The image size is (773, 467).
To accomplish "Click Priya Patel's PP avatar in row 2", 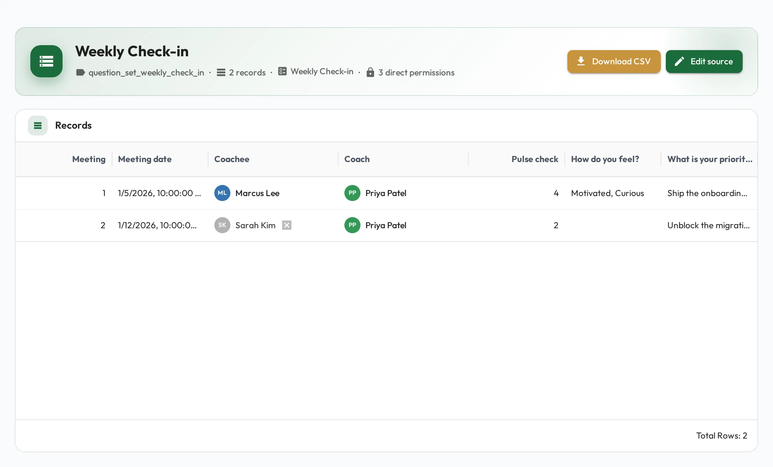I will point(352,225).
